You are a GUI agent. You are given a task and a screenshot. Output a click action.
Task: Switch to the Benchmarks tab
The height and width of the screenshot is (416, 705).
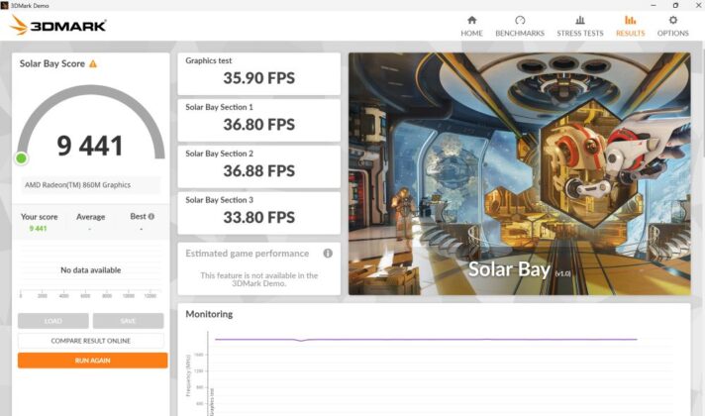coord(520,26)
